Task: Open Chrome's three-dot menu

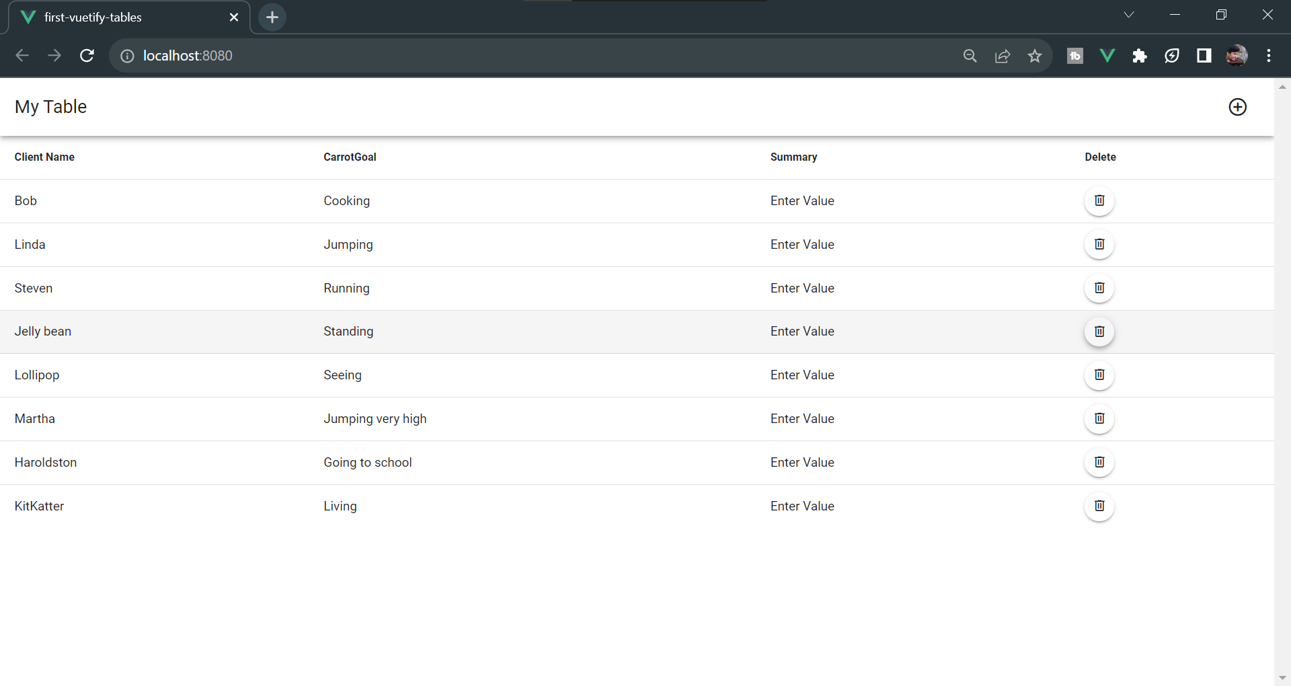Action: 1269,56
